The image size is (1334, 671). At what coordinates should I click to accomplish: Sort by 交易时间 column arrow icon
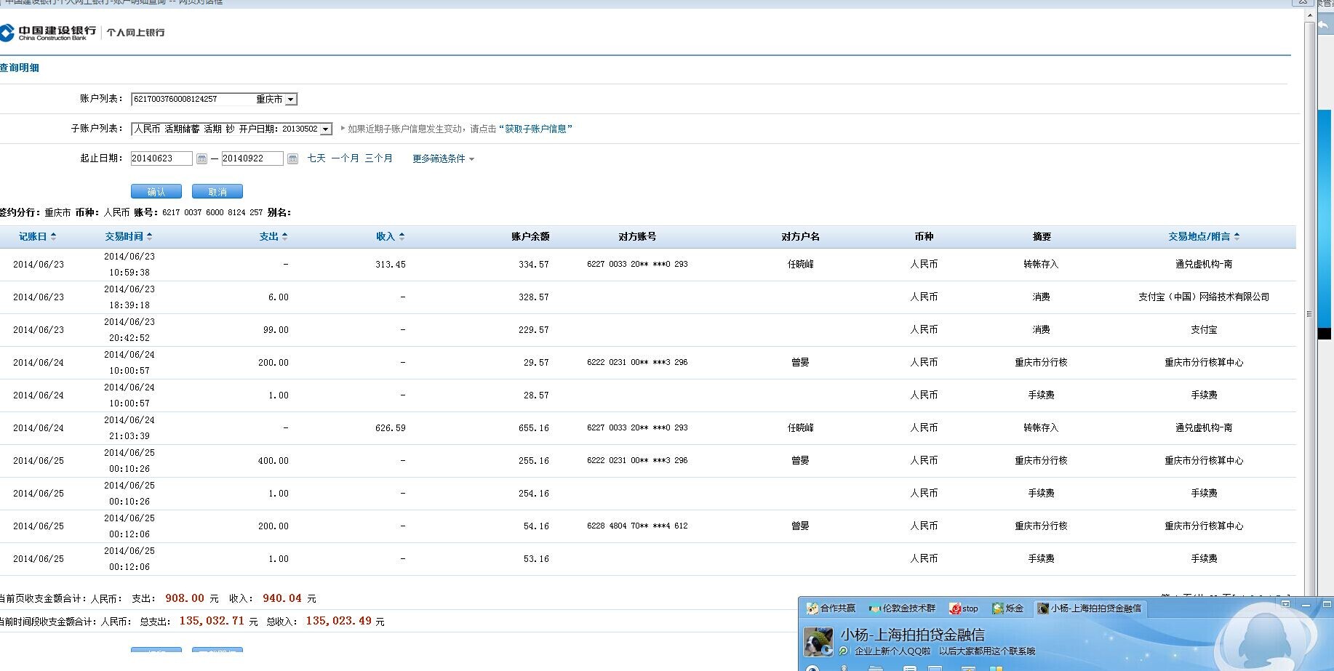149,236
